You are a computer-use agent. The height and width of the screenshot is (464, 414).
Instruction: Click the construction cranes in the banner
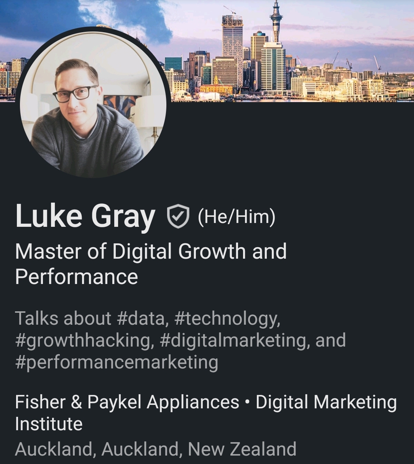356,62
